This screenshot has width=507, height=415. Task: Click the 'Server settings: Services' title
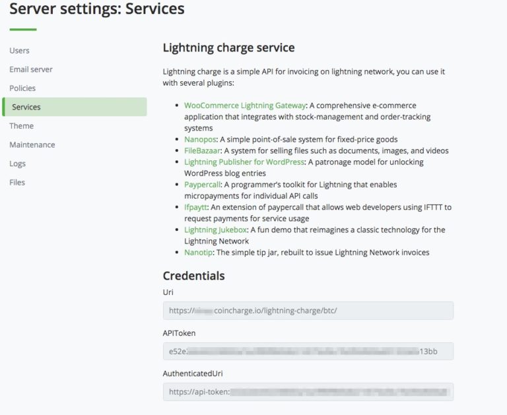coord(97,9)
